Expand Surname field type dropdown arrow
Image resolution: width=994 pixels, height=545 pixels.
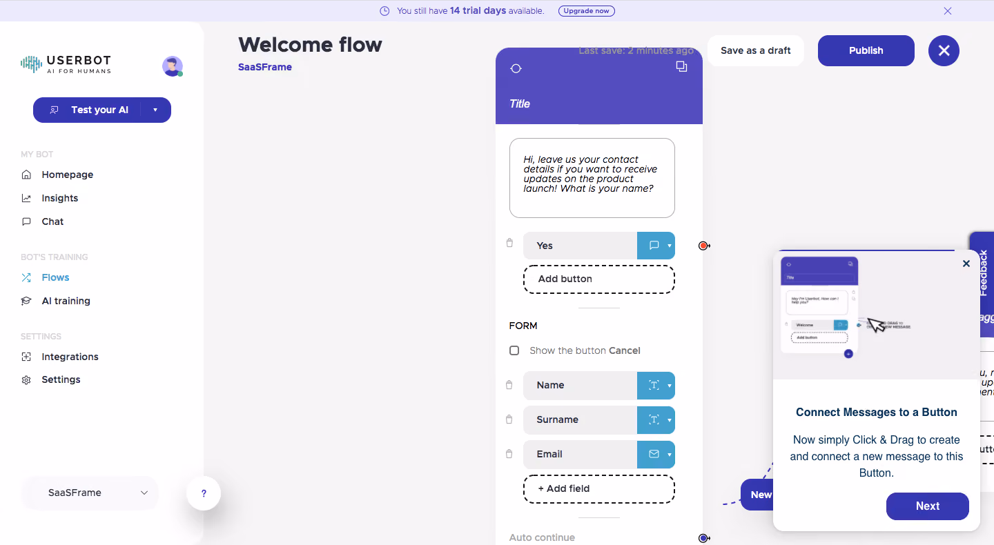pyautogui.click(x=670, y=420)
